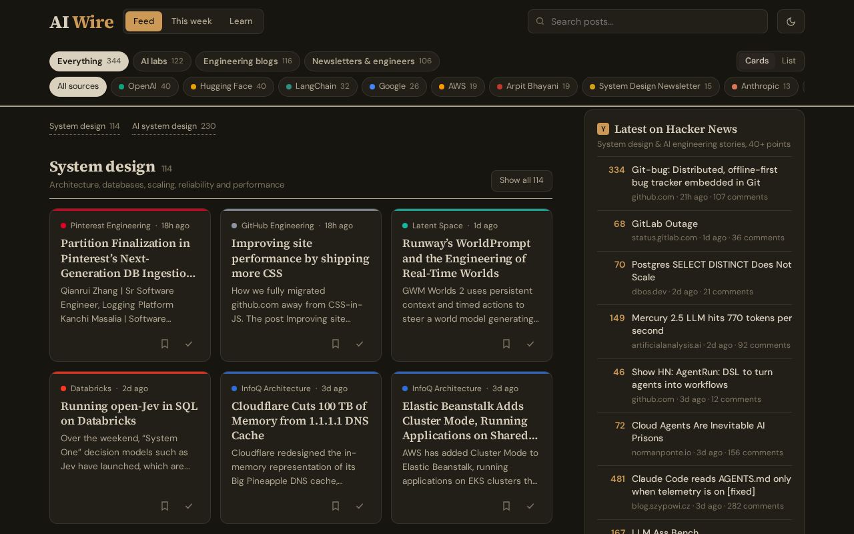
Task: Open the This week tab
Action: click(x=191, y=21)
